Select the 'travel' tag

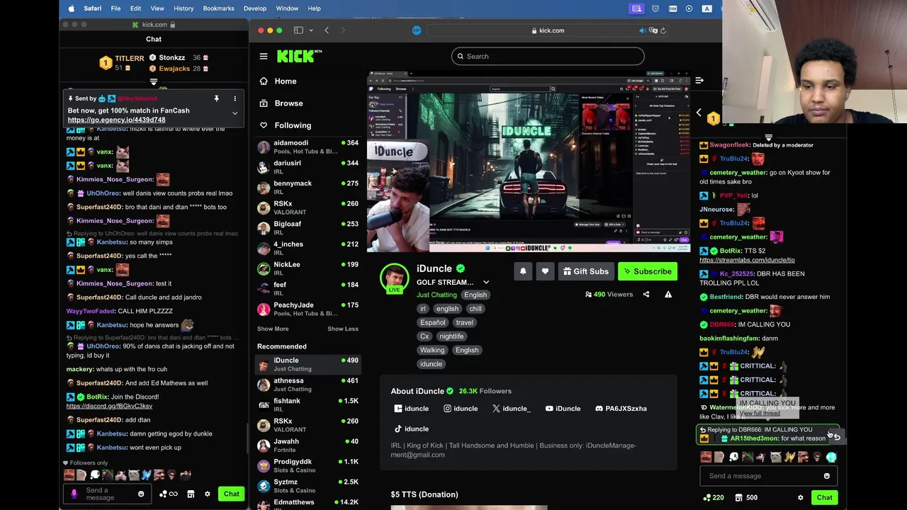pyautogui.click(x=465, y=323)
